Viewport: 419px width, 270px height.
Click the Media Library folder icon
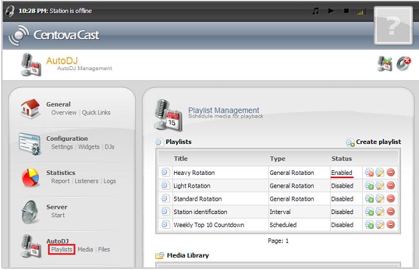tap(160, 256)
